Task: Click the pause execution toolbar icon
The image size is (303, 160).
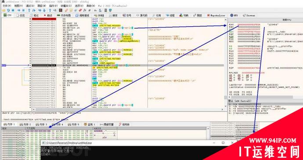Action: tap(23, 10)
